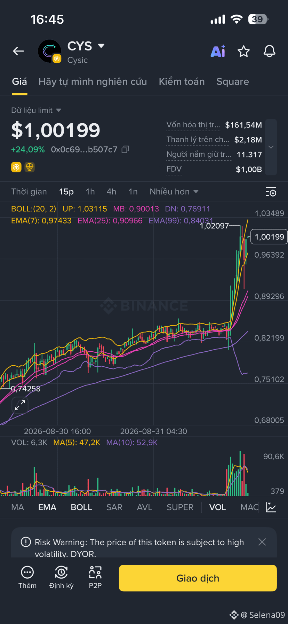This screenshot has width=288, height=624.
Task: Tap the +24,09% price change
Action: tap(28, 150)
